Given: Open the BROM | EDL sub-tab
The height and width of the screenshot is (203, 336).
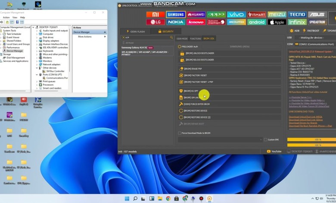Looking at the screenshot, I should click(209, 39).
